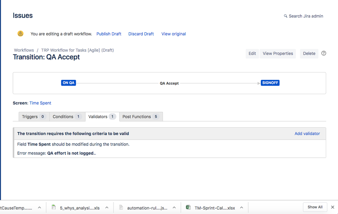Open the automation-rul js downloaded file
Image resolution: width=338 pixels, height=214 pixels.
tap(147, 208)
